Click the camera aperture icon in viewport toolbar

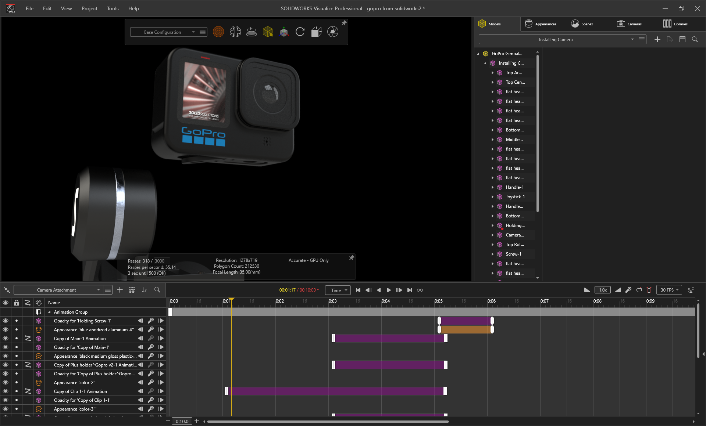[332, 32]
